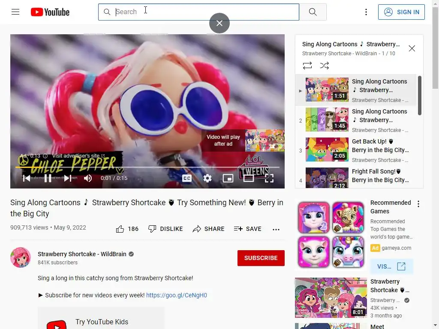Click the upcoming video preview thumbnail
The width and height of the screenshot is (439, 329).
265,141
